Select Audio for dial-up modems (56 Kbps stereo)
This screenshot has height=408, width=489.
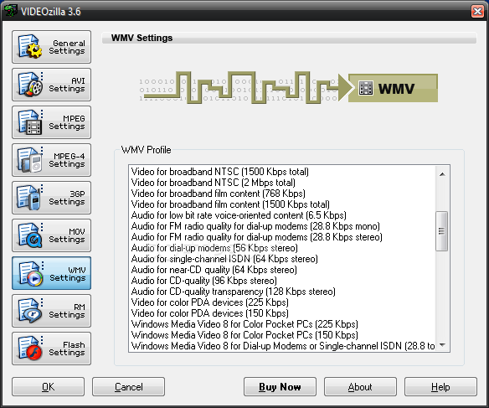point(214,248)
